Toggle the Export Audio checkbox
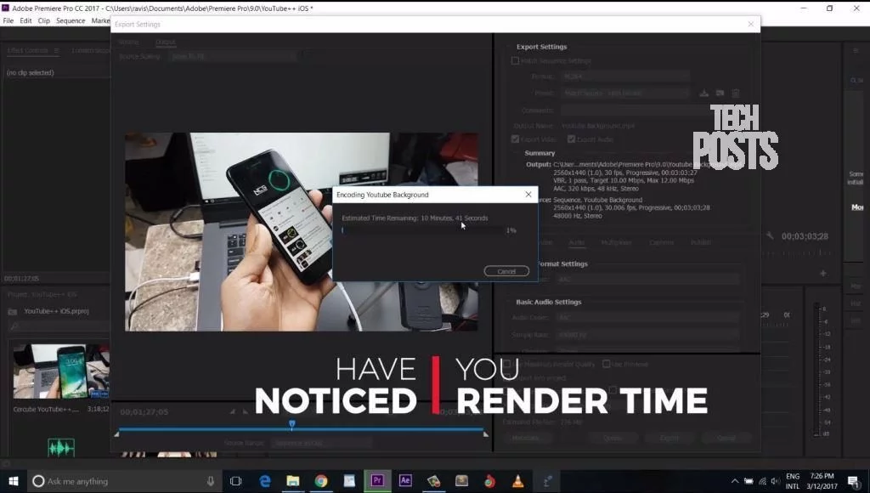The width and height of the screenshot is (870, 493). (x=571, y=139)
